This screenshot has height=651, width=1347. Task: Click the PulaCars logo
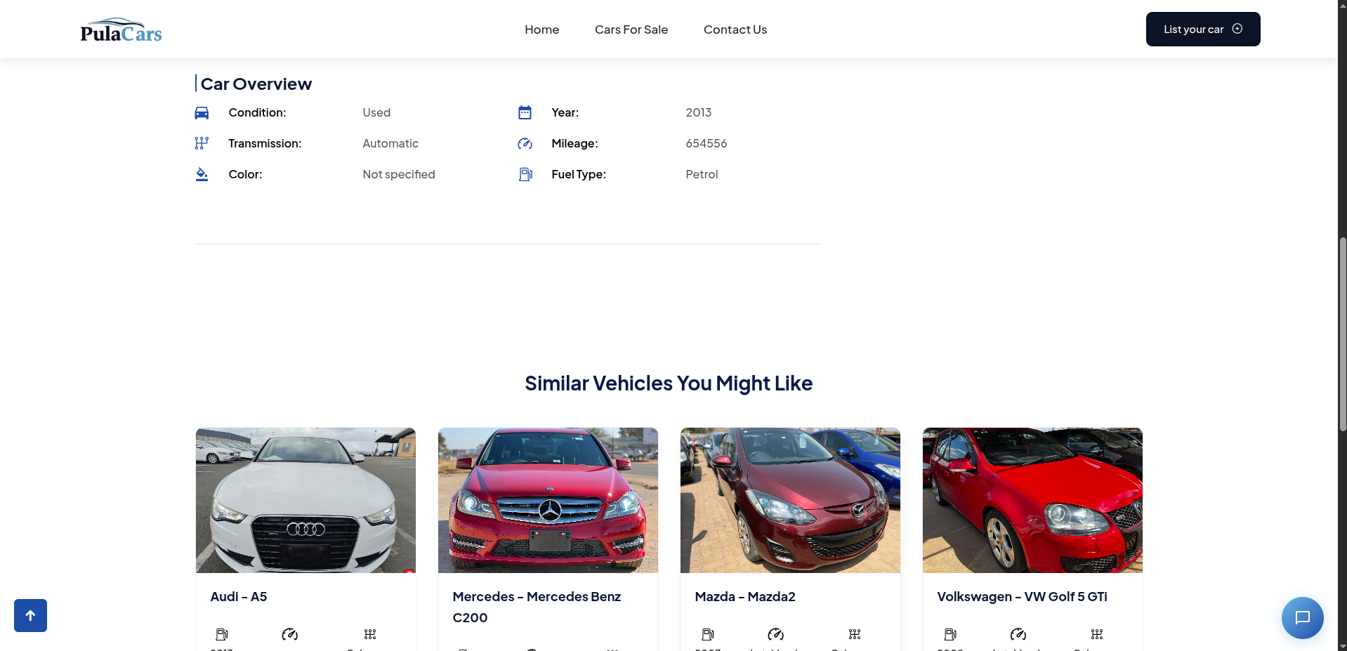click(121, 29)
